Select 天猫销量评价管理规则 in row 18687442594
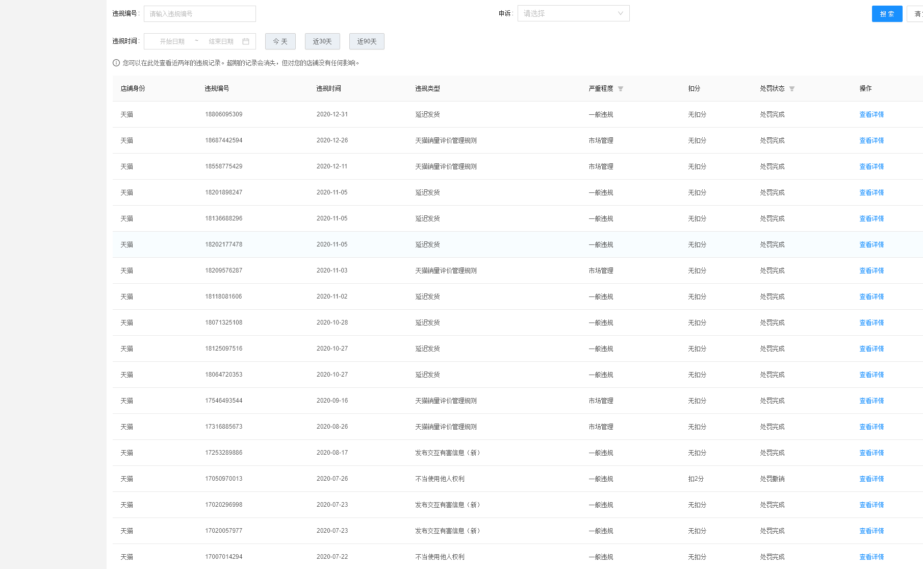Viewport: 923px width, 569px height. tap(446, 140)
